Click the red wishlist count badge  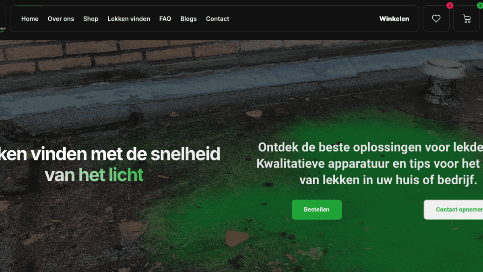(x=450, y=6)
